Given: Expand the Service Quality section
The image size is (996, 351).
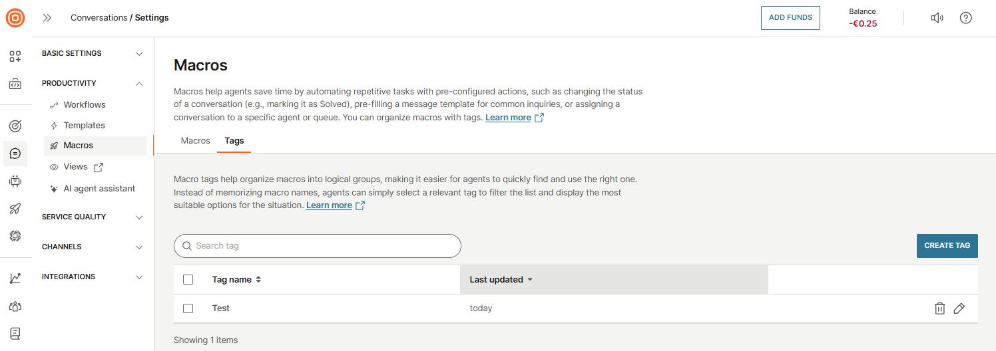Looking at the screenshot, I should tap(93, 217).
